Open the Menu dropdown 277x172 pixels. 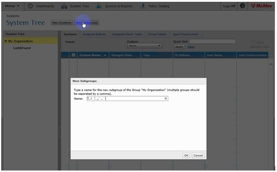click(12, 6)
